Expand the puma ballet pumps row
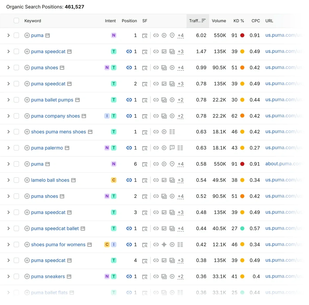The height and width of the screenshot is (305, 309). tap(8, 100)
